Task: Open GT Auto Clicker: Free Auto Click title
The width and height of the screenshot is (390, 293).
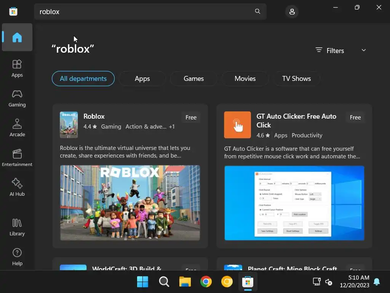Action: pos(296,121)
